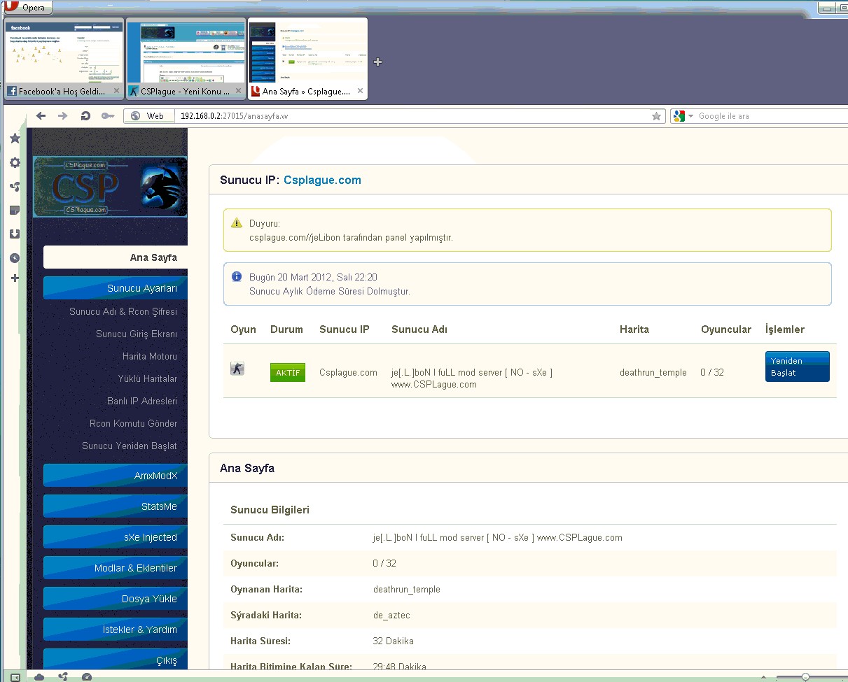Bookmark this page via address bar star

656,116
